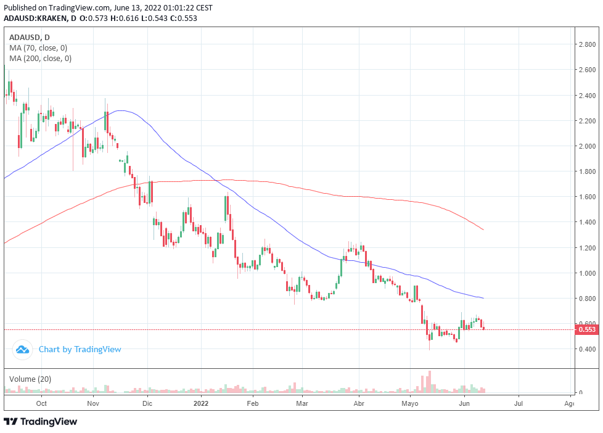Click the 2.400 price scale label
The height and width of the screenshot is (433, 603).
coord(587,96)
